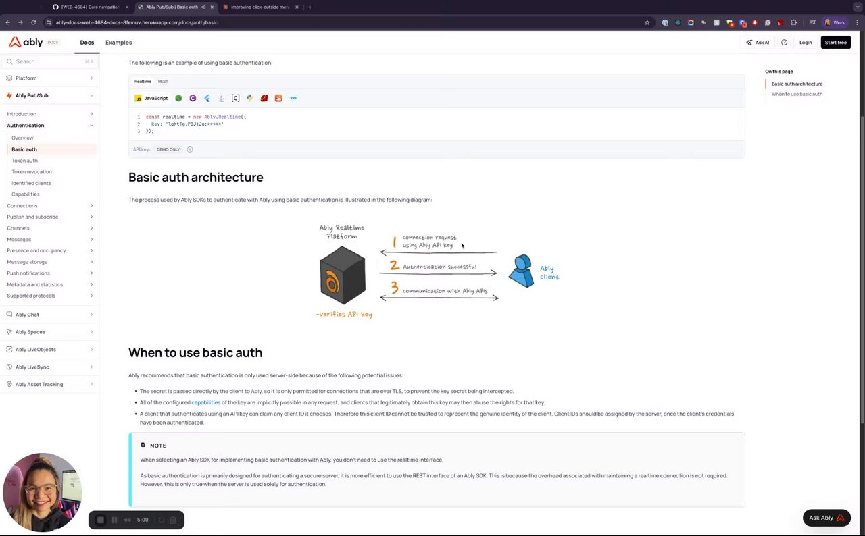Image resolution: width=865 pixels, height=536 pixels.
Task: Follow the capabilities link
Action: 206,402
